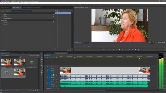
Task: Select the video clip on track Video 1
Action: (105, 70)
